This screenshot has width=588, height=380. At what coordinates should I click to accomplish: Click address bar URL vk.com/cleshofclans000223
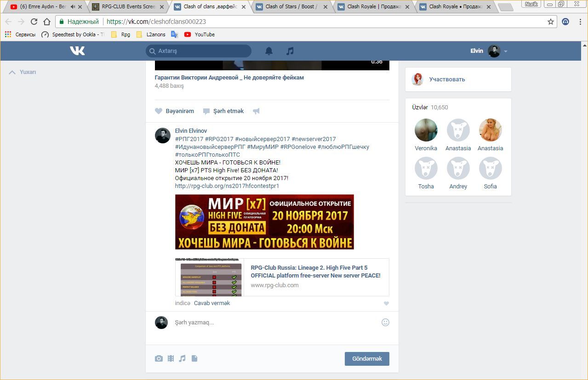[156, 22]
